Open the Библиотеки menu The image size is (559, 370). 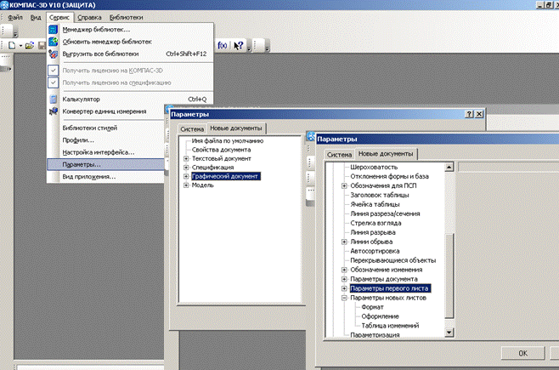pos(127,17)
